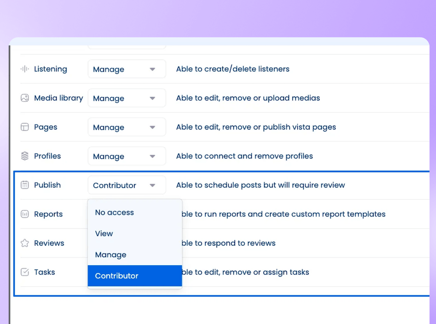Viewport: 436px width, 324px height.
Task: Click 'Able to edit, remove or upload medias'
Action: tap(248, 98)
